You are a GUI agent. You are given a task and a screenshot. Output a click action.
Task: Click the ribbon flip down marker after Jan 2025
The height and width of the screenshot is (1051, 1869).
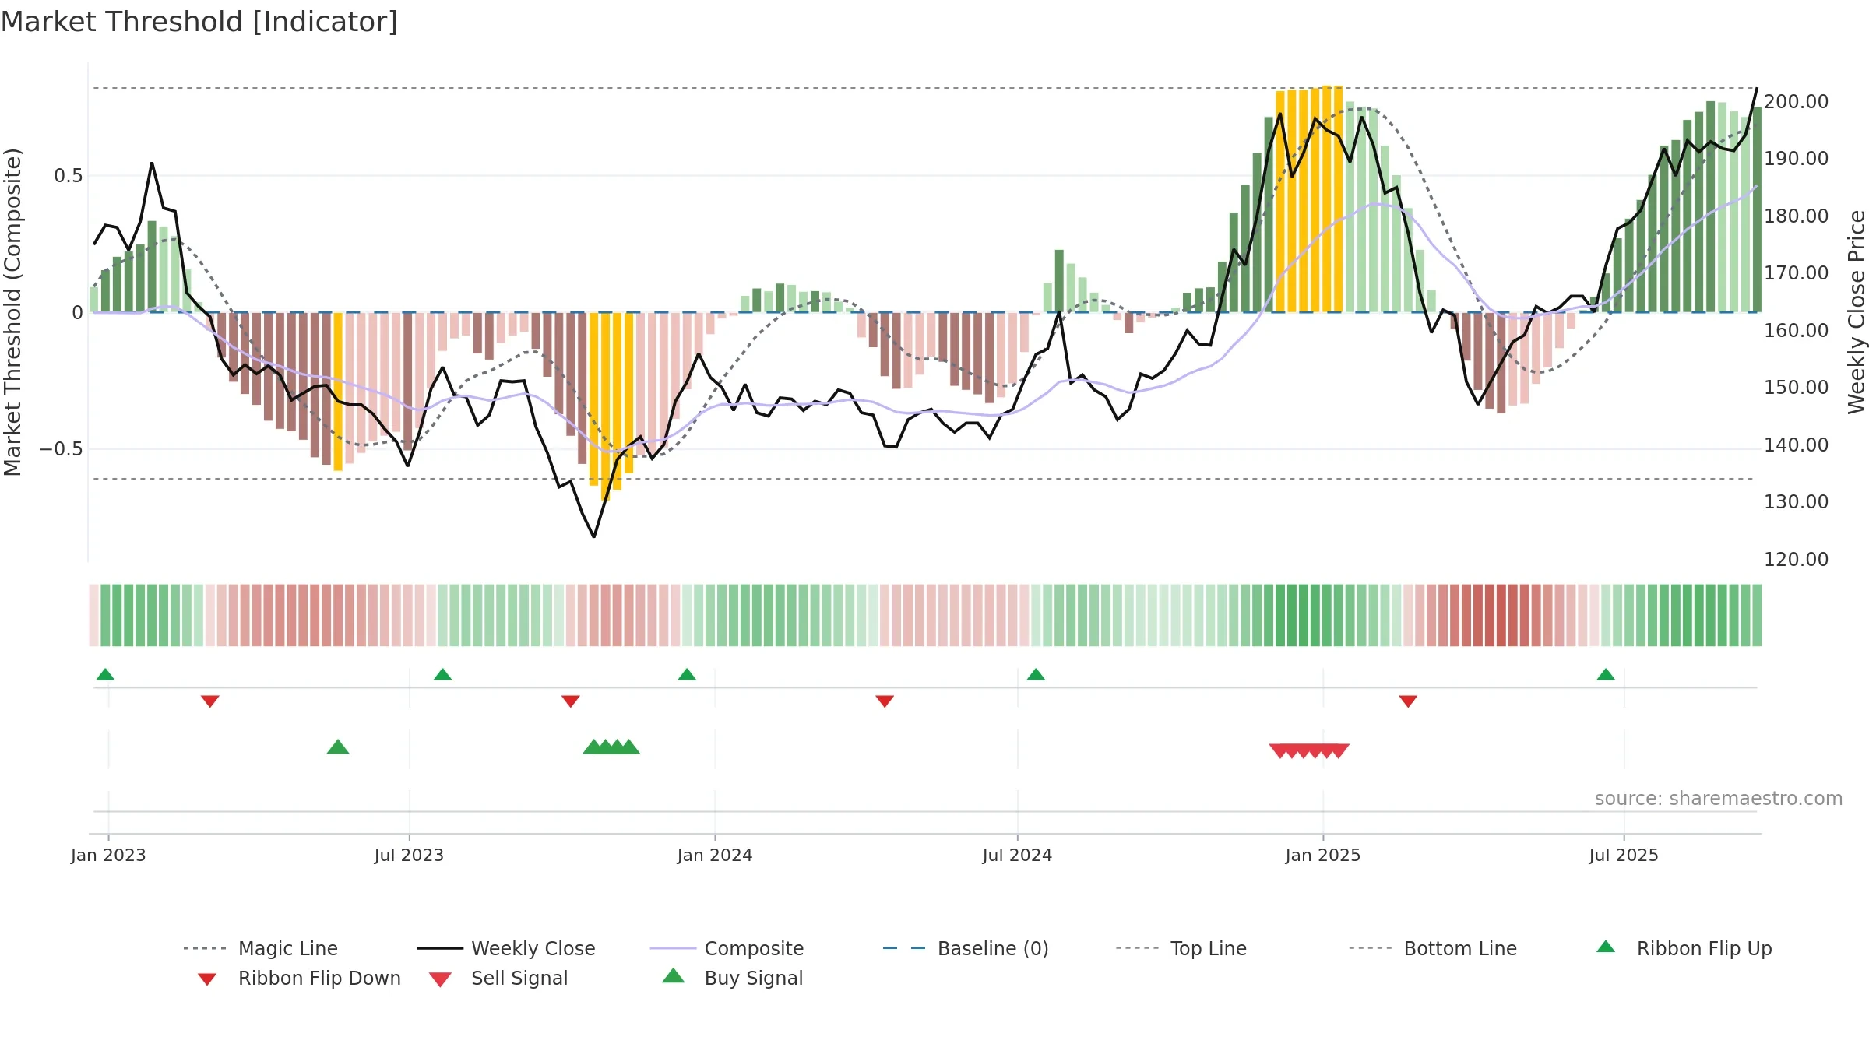click(x=1408, y=701)
